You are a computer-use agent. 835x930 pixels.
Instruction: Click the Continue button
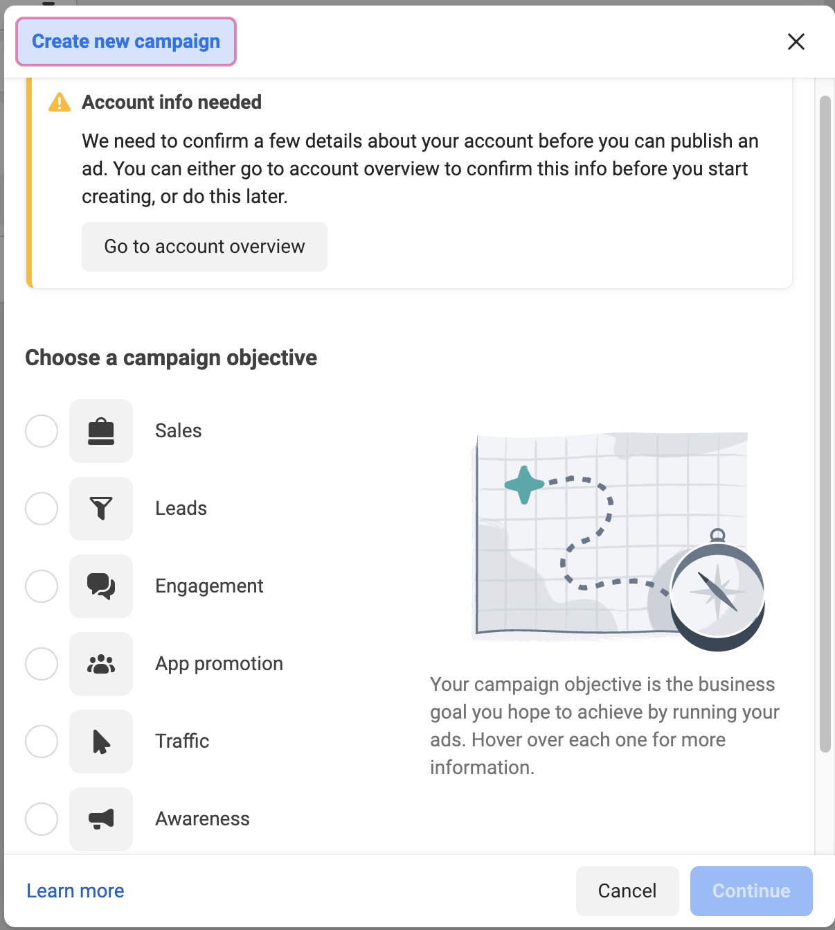click(751, 890)
